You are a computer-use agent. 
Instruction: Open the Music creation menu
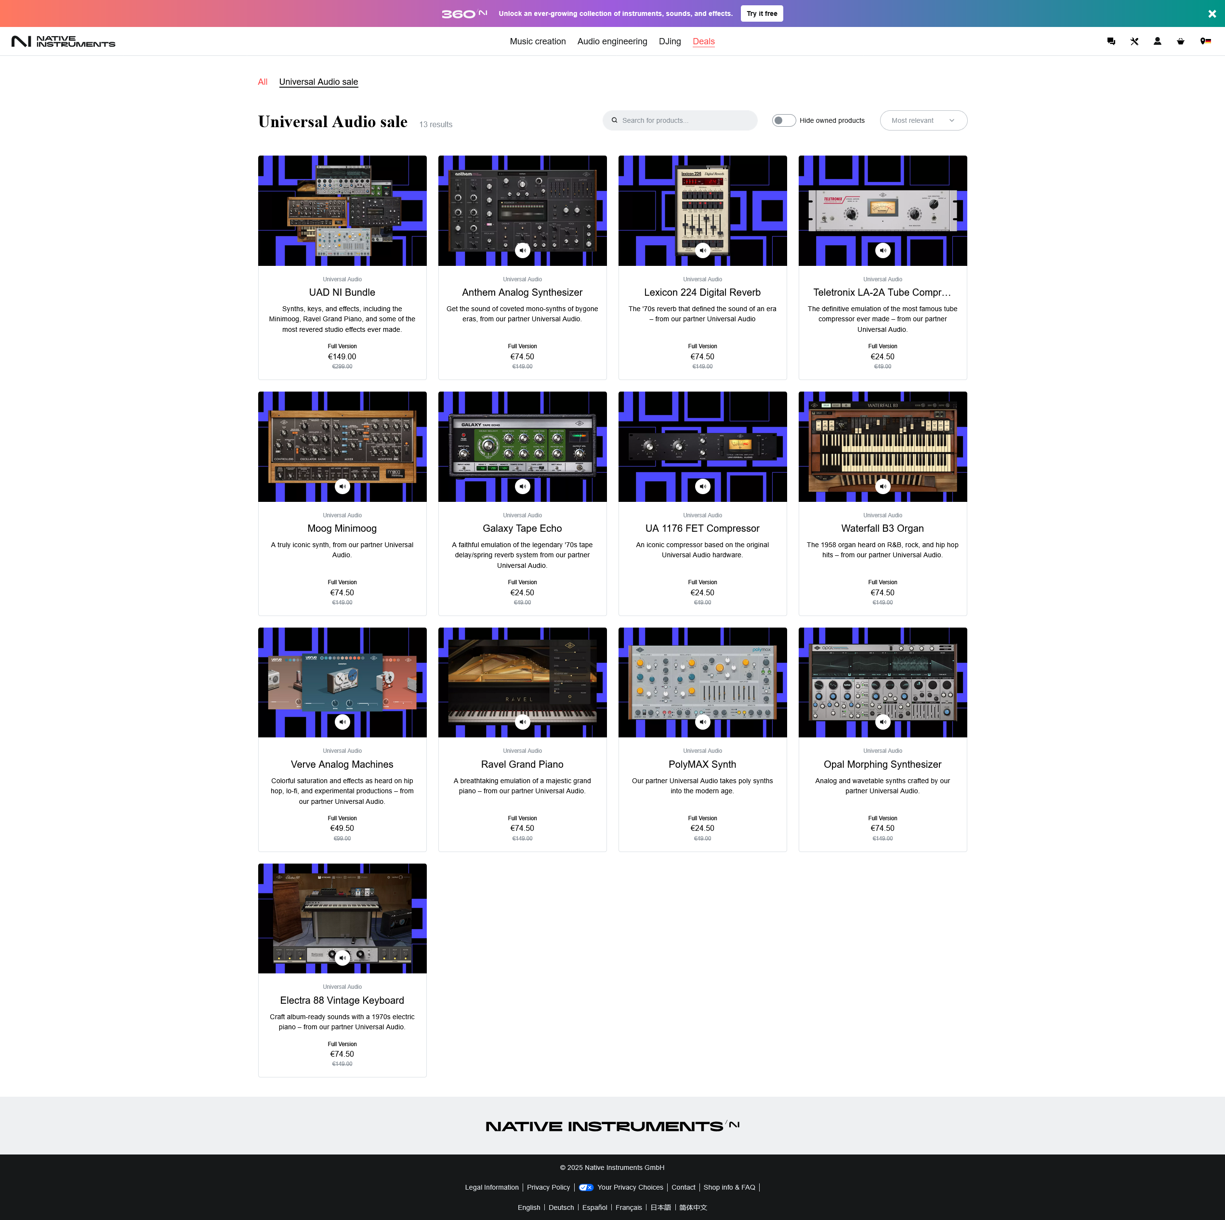pyautogui.click(x=537, y=41)
